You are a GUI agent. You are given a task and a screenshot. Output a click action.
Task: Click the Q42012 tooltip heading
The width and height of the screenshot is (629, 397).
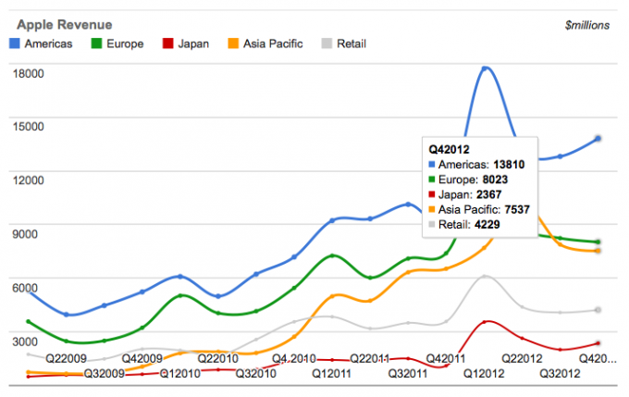click(449, 150)
